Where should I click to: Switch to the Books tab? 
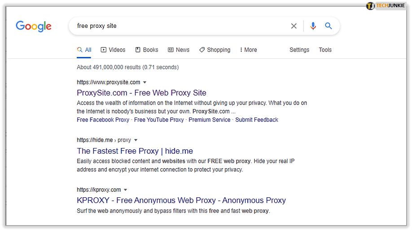tap(147, 50)
